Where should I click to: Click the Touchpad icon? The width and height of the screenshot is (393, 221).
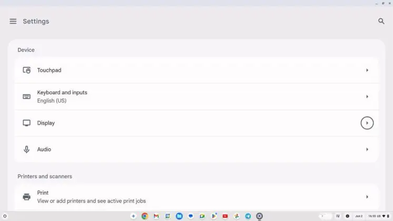tap(26, 70)
